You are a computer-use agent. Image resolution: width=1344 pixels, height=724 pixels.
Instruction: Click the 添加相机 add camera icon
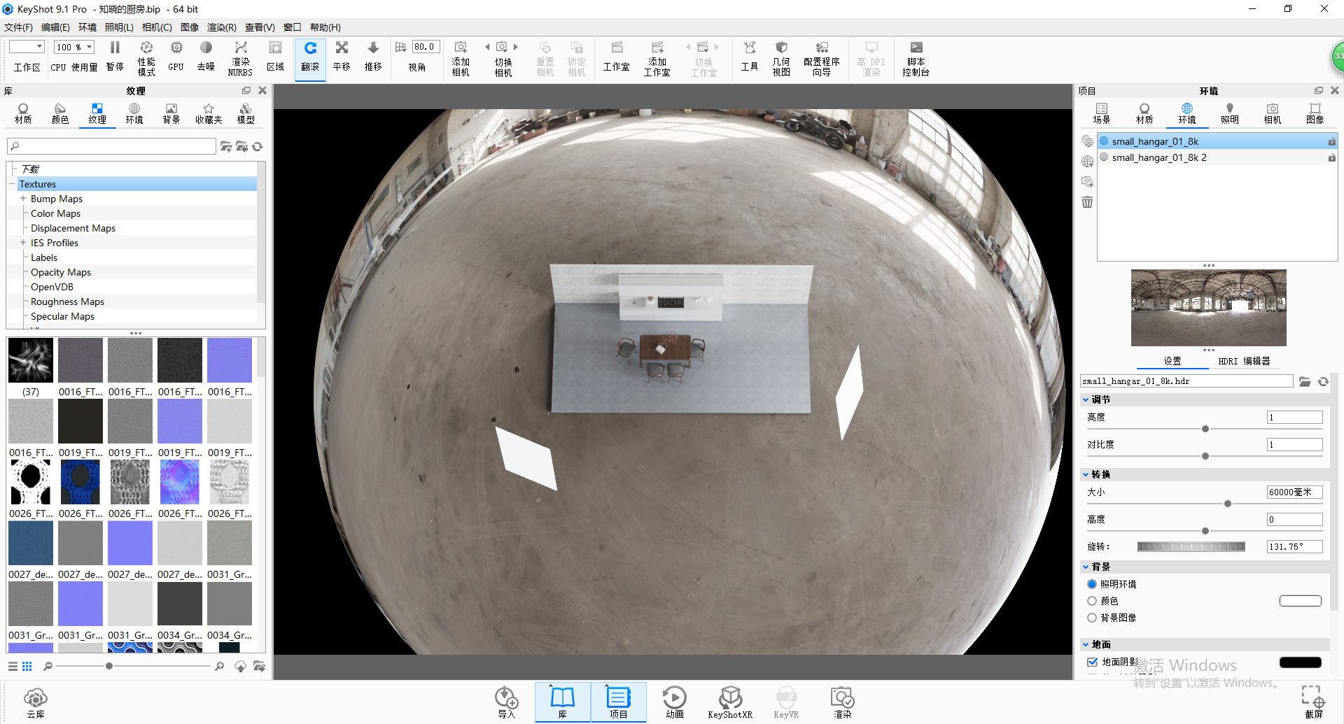pyautogui.click(x=460, y=59)
